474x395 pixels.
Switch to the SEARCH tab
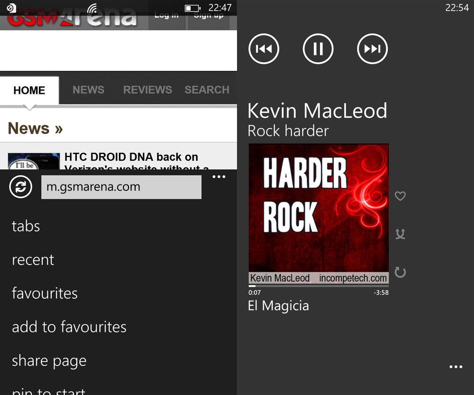(207, 90)
